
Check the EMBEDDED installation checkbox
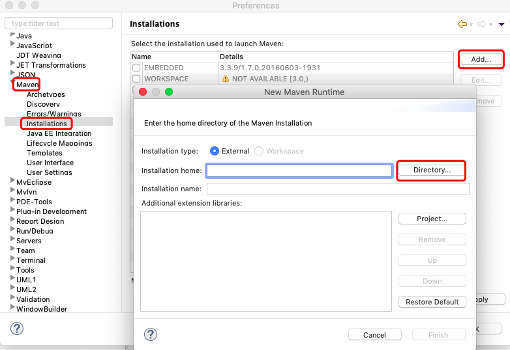136,68
